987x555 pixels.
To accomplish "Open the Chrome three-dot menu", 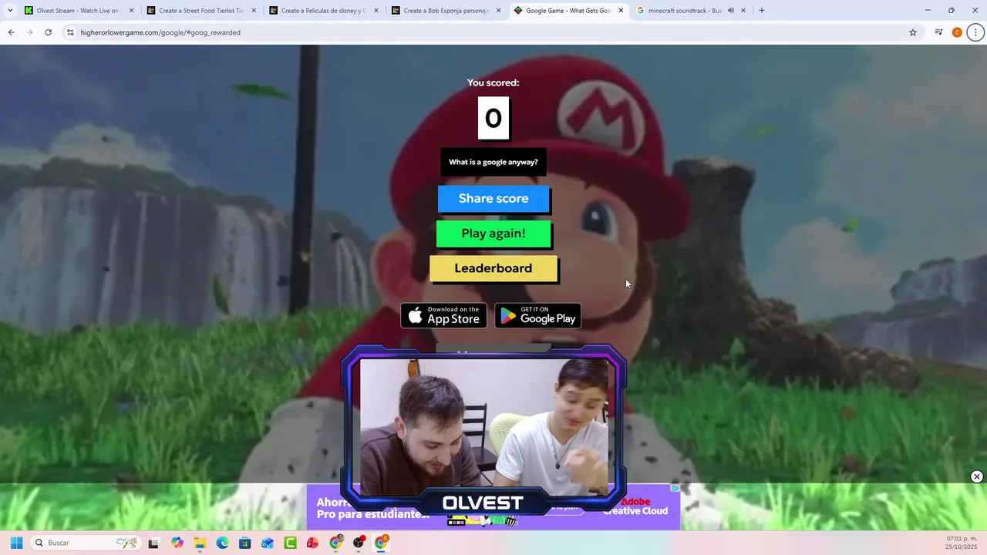I will pyautogui.click(x=975, y=32).
